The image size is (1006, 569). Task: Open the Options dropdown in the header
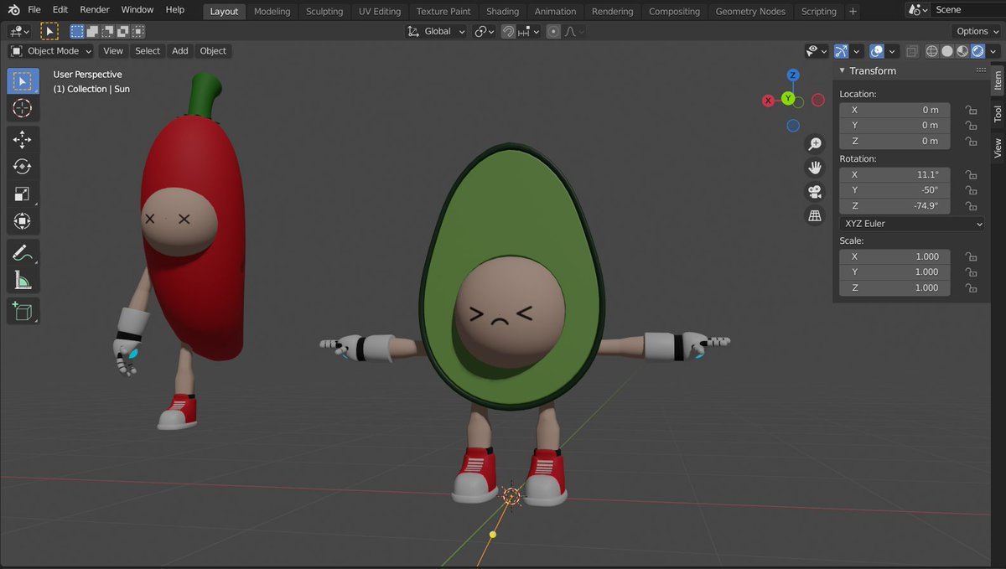(975, 30)
